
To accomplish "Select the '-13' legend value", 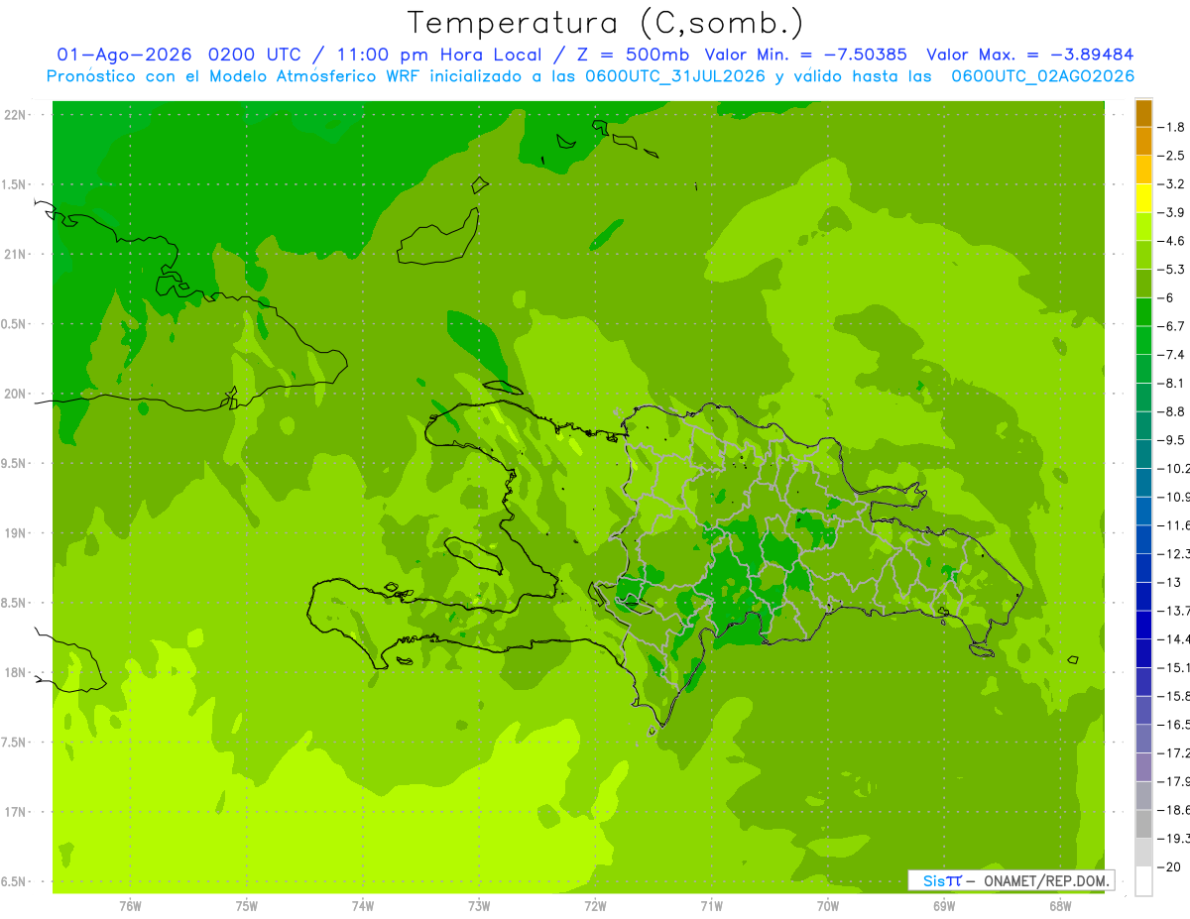I will [1169, 583].
